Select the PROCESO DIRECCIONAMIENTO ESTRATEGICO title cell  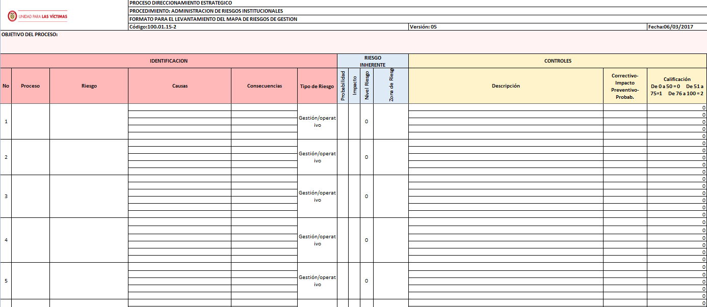tap(417, 3)
